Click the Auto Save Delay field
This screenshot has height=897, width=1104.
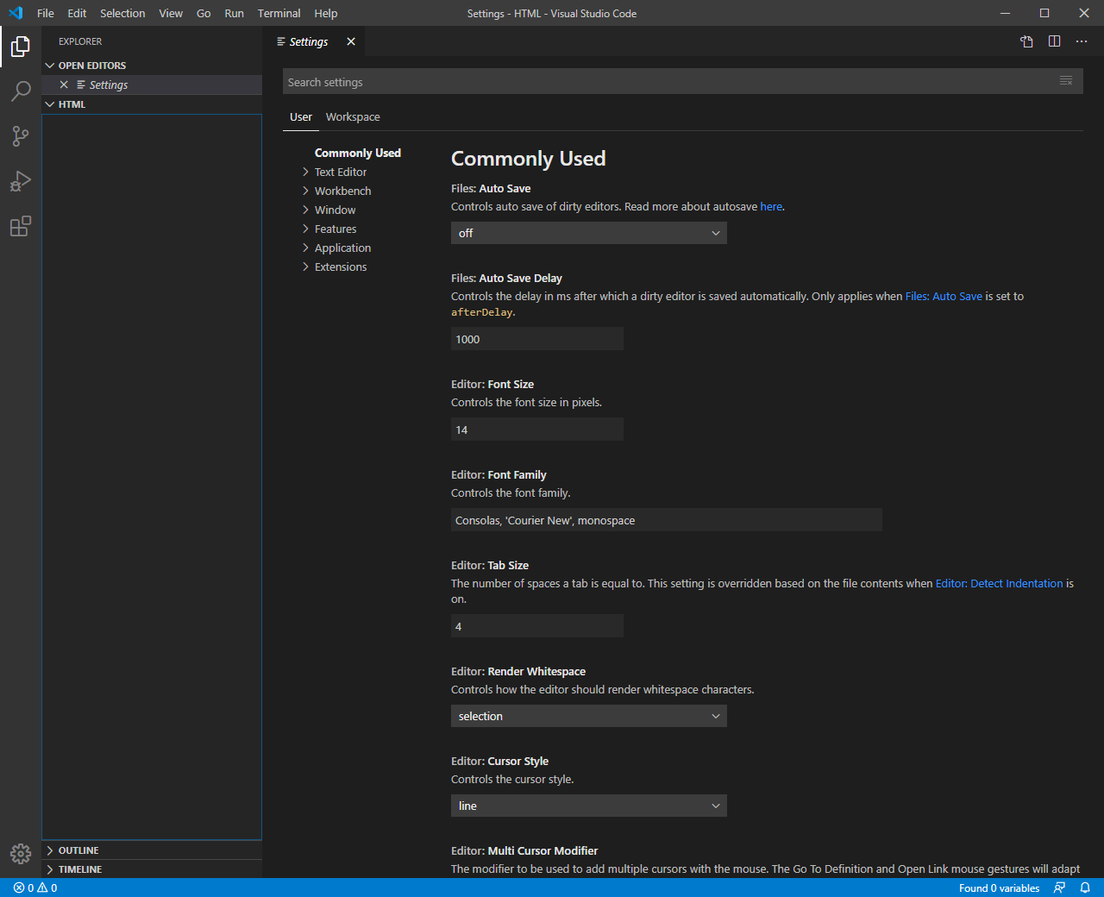click(x=537, y=339)
